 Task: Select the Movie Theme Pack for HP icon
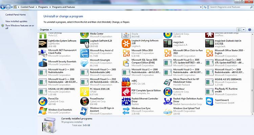click(x=168, y=82)
